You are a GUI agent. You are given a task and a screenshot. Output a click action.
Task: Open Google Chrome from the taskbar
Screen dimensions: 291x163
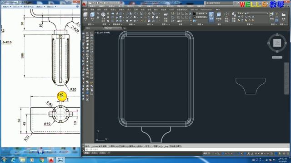click(42, 160)
